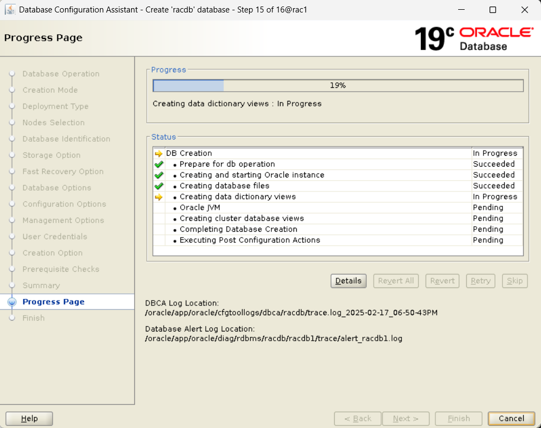Select Creating and starting Oracle instance row
The width and height of the screenshot is (541, 428).
point(338,175)
